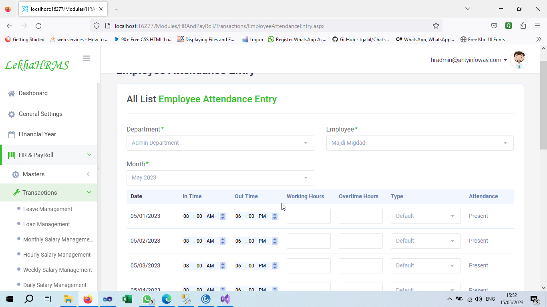Collapse the Transactions submenu
Image resolution: width=547 pixels, height=307 pixels.
pyautogui.click(x=89, y=193)
